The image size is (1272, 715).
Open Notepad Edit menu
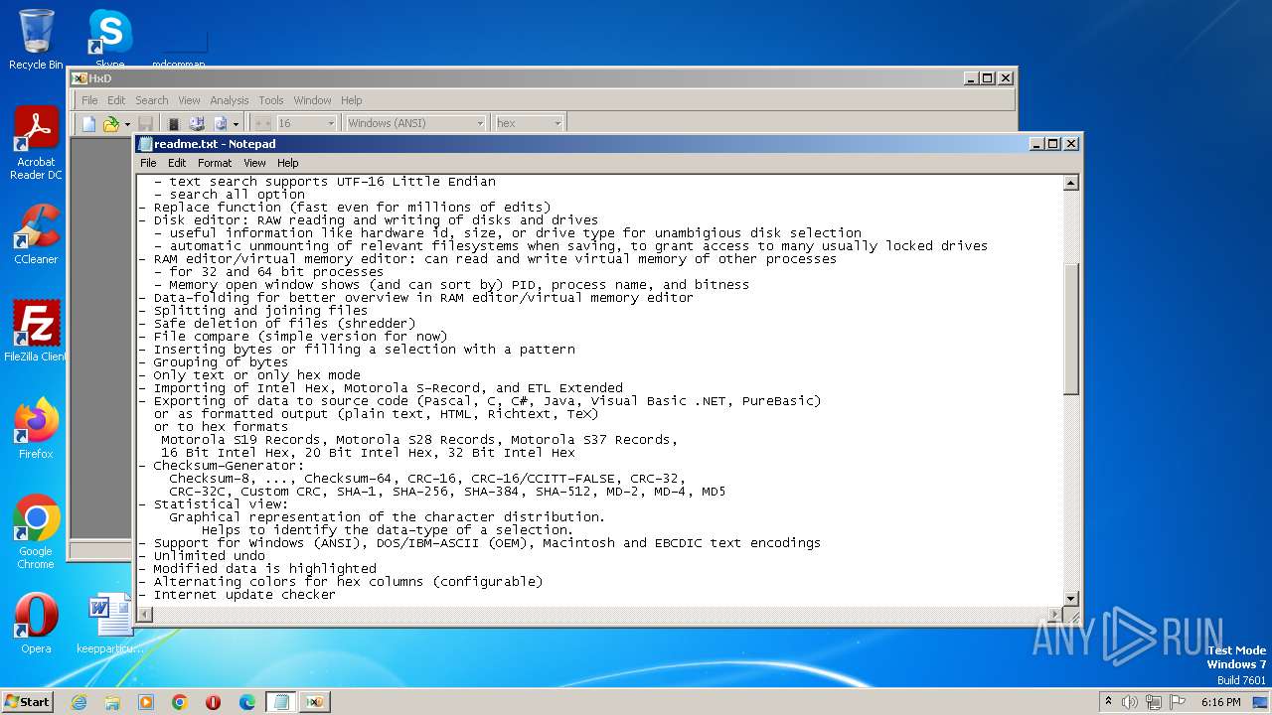[177, 163]
